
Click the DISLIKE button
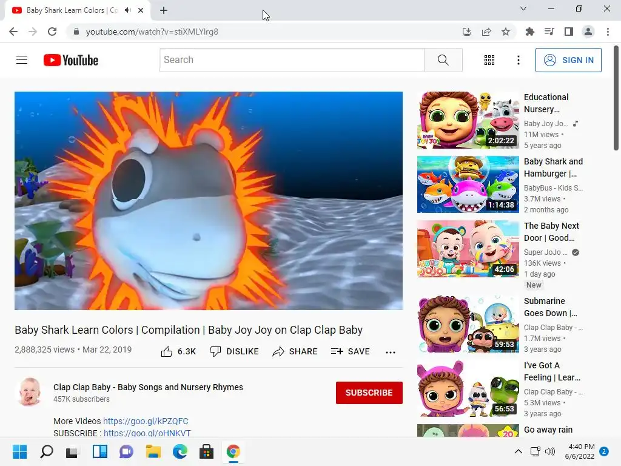point(234,351)
